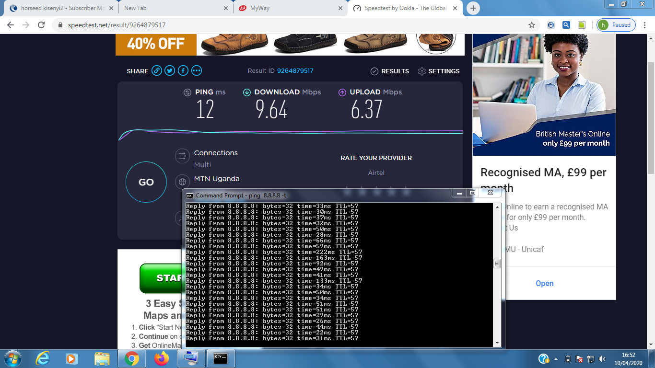Image resolution: width=655 pixels, height=368 pixels.
Task: Reload the Speedtest page
Action: pos(41,25)
